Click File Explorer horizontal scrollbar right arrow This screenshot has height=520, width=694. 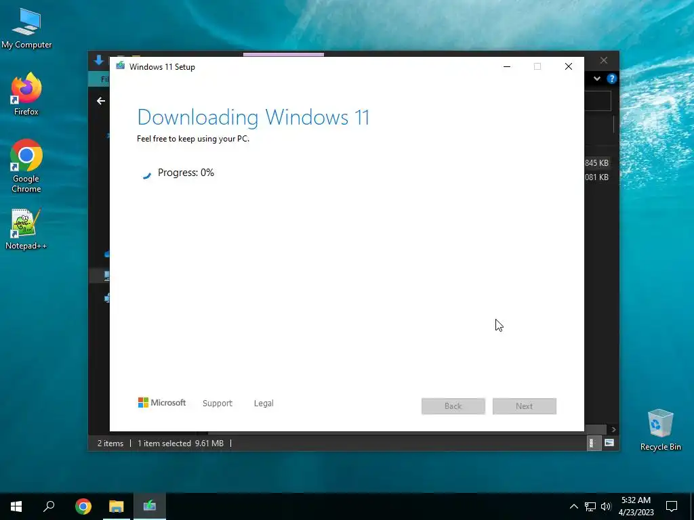613,429
